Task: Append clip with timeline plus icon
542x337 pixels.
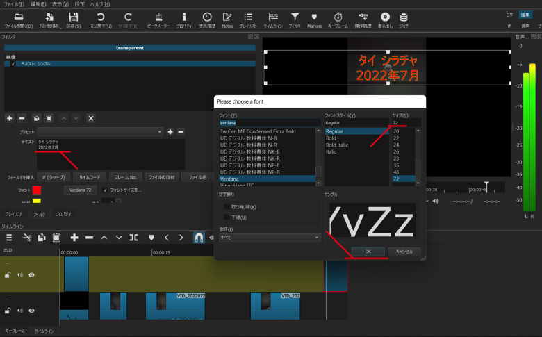Action: (74, 238)
